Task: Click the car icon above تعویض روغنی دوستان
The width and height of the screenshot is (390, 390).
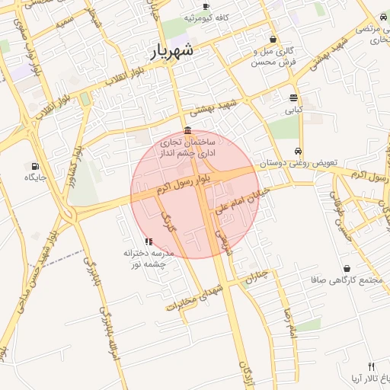Action: (298, 151)
